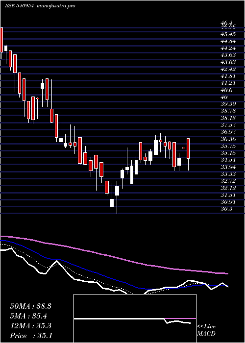
Task: Click the '5MA : 35.4' readout
Action: 29,316
